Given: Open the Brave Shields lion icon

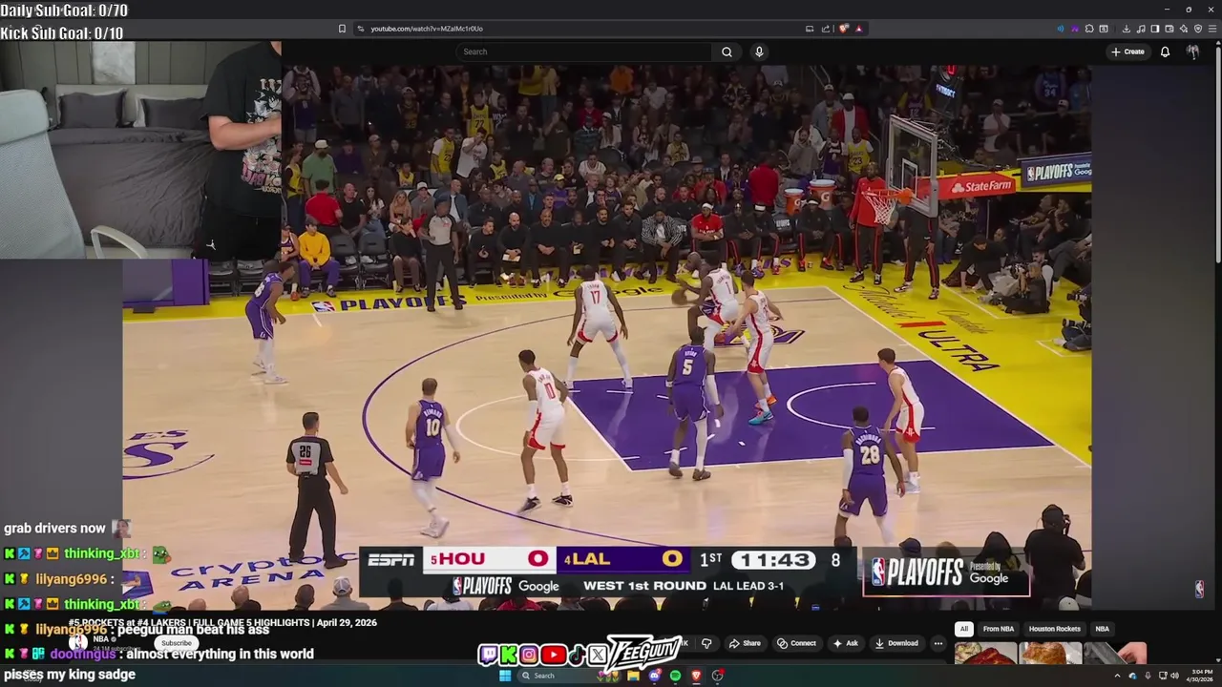Looking at the screenshot, I should [843, 29].
